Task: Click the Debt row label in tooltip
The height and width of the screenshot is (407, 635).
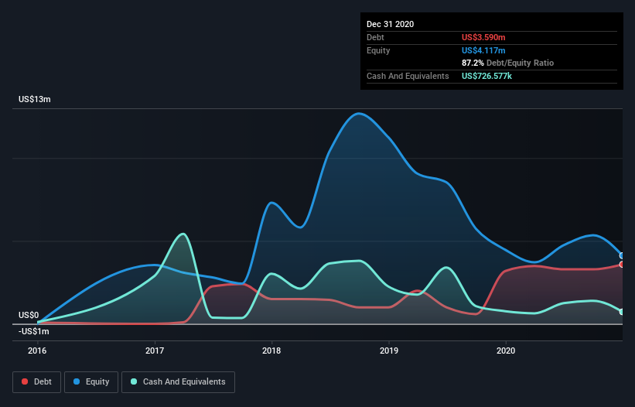Action: click(x=375, y=37)
